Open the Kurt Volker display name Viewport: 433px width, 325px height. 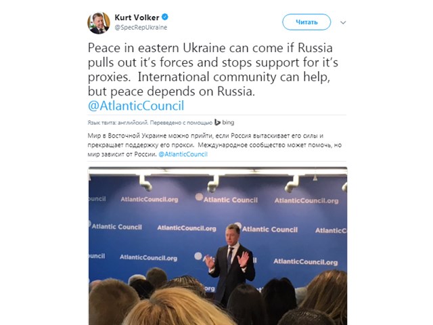click(x=137, y=18)
